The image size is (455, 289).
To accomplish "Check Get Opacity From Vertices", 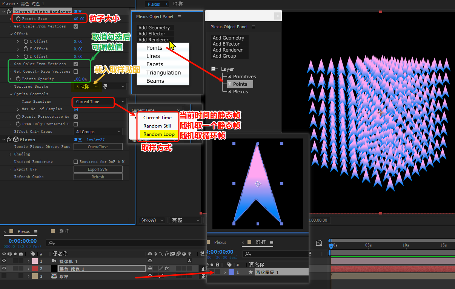I will (x=76, y=71).
